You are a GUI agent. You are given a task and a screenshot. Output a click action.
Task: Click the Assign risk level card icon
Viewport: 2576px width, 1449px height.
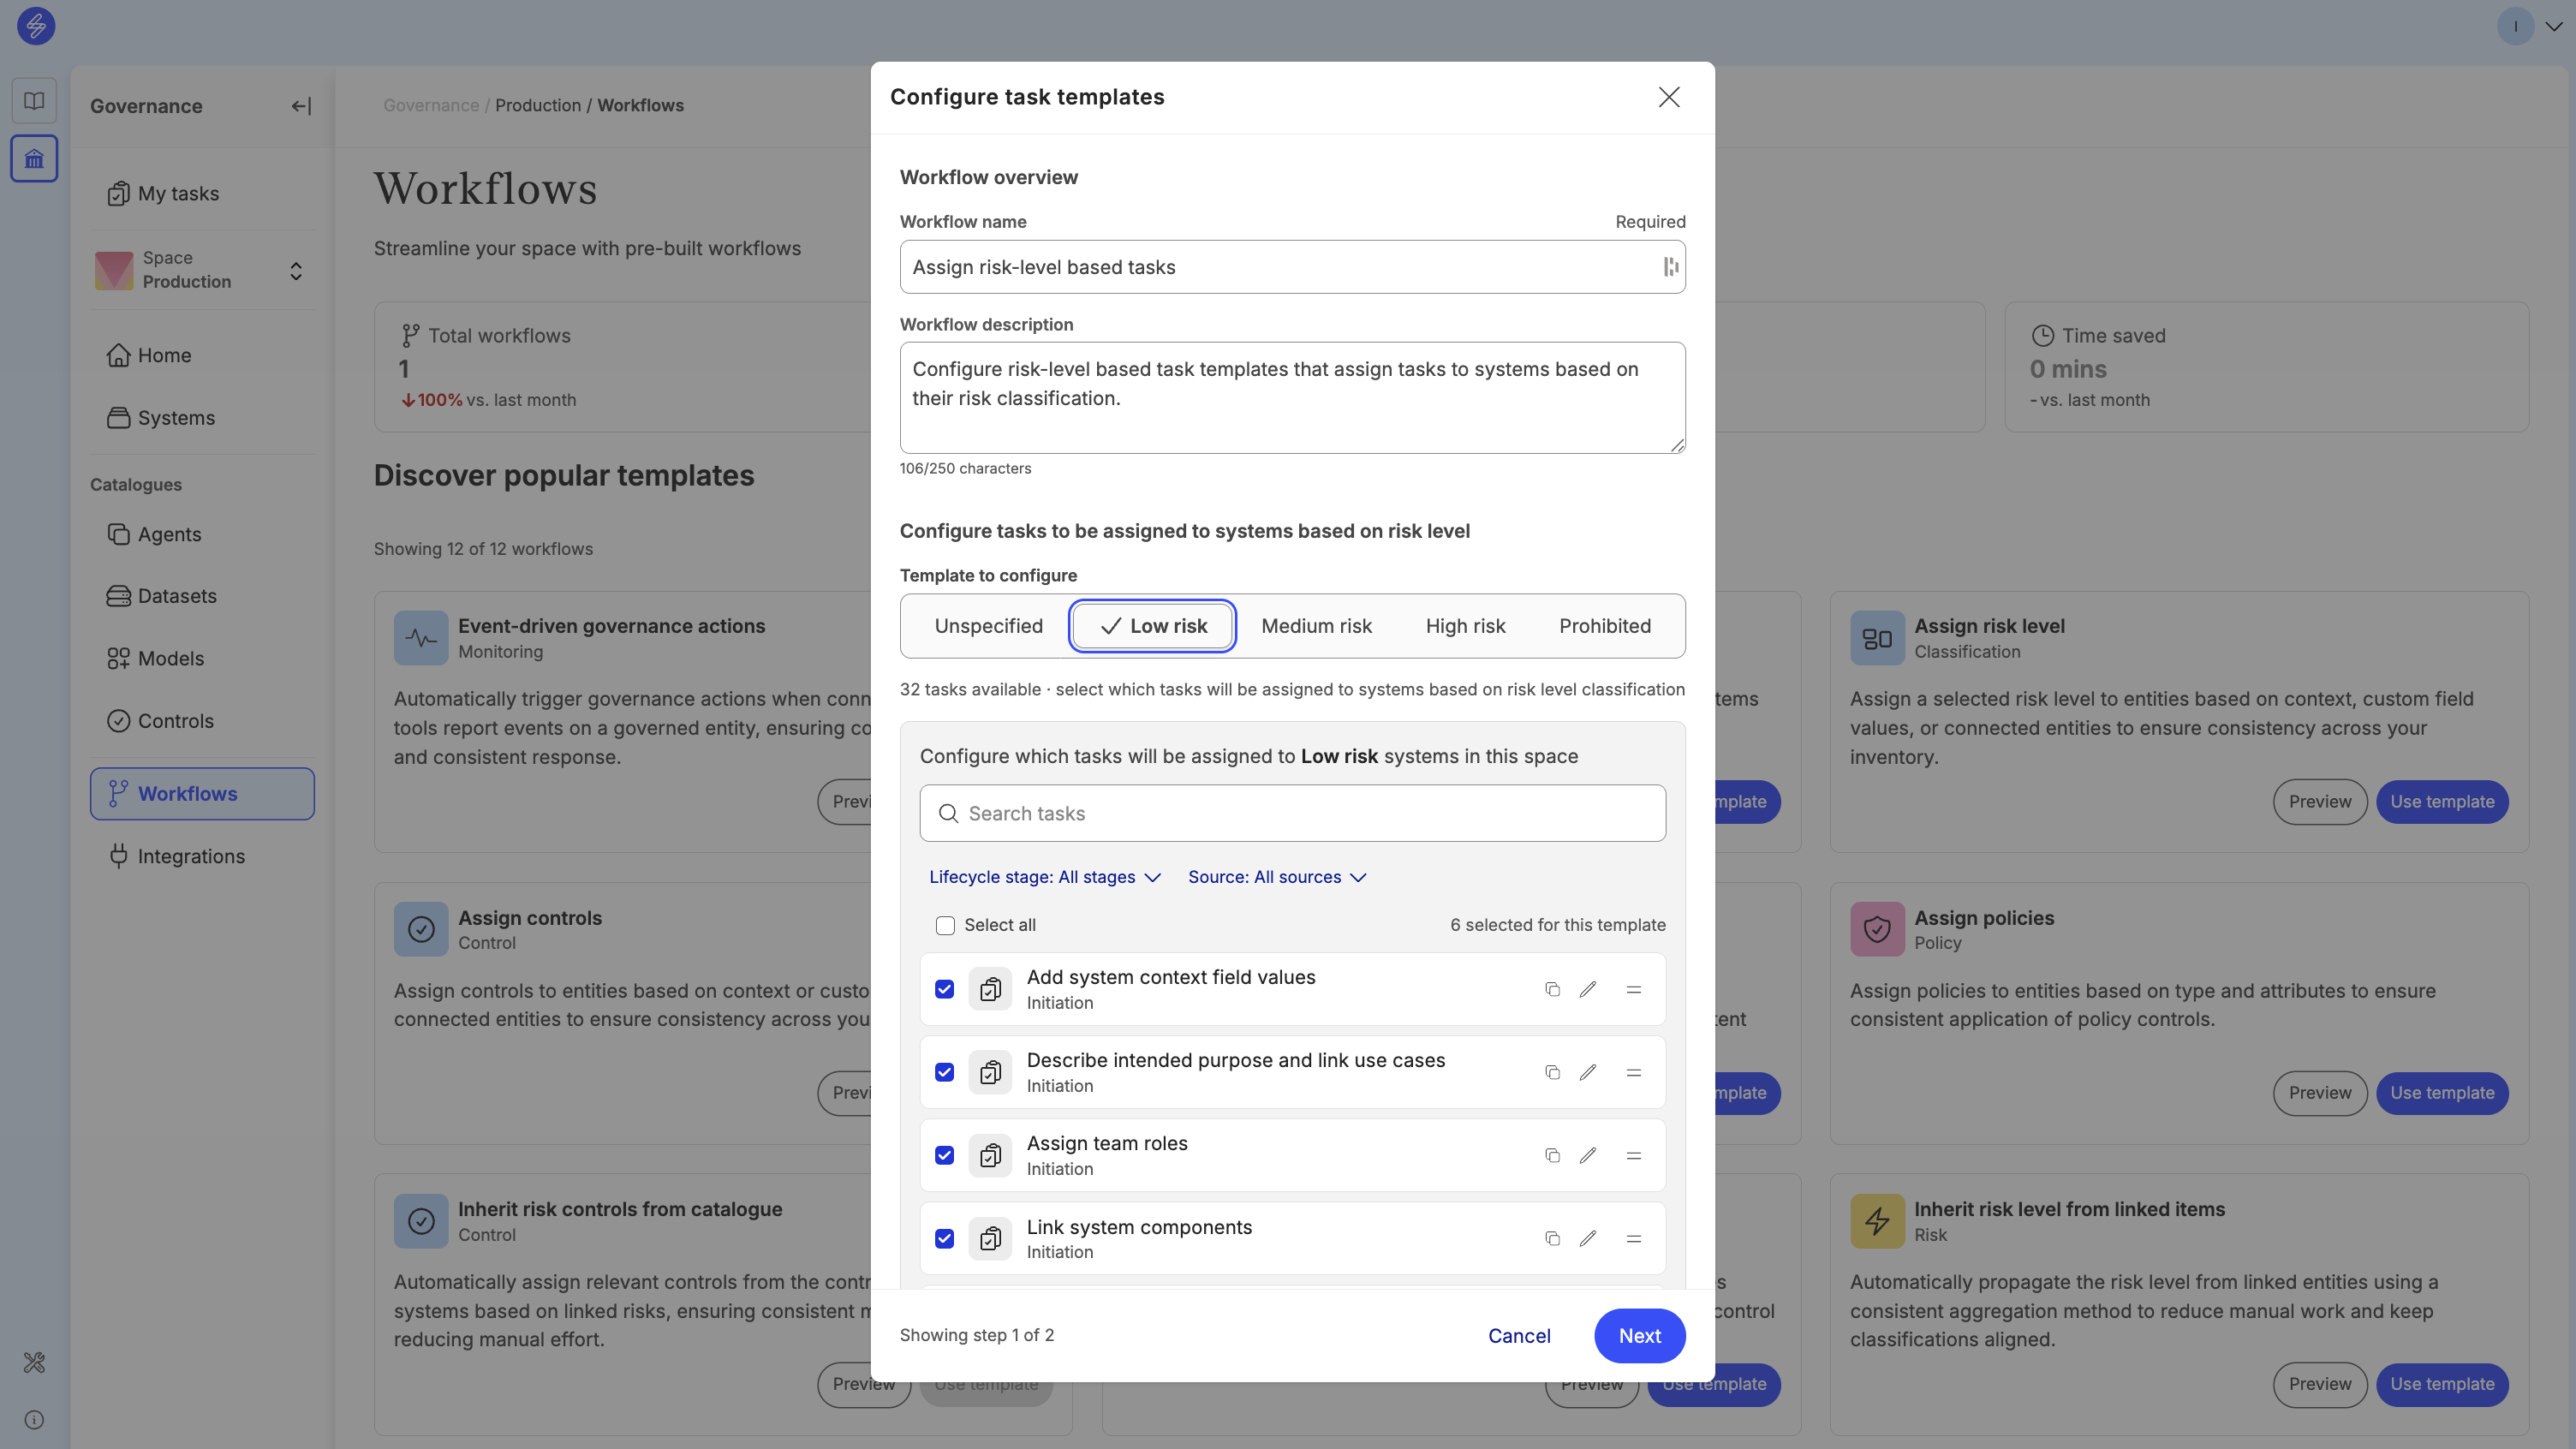pyautogui.click(x=1877, y=638)
